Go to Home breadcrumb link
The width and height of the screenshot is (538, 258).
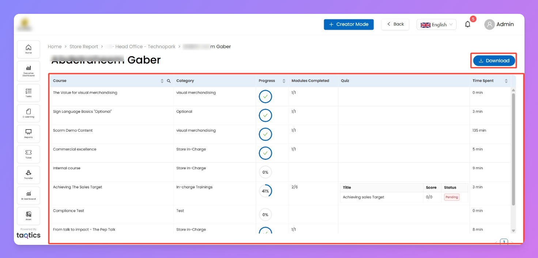[x=55, y=47]
